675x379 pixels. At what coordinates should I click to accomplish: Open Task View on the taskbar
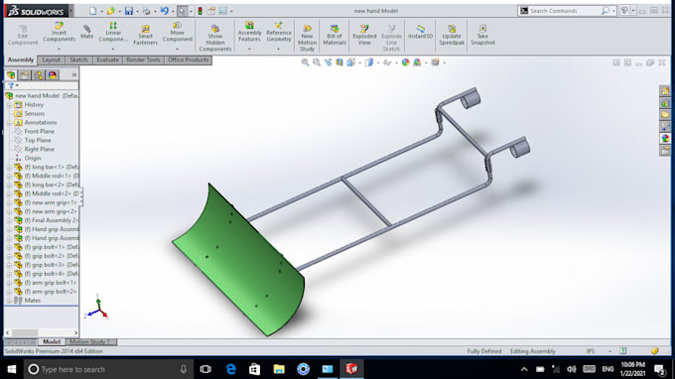205,369
